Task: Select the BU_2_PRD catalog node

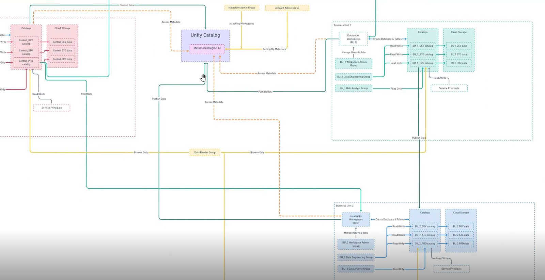Action: [425, 244]
